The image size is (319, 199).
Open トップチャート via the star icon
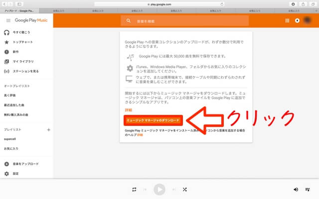7,42
